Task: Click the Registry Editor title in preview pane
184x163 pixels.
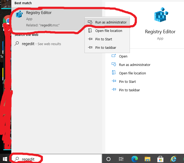Action: (160, 32)
